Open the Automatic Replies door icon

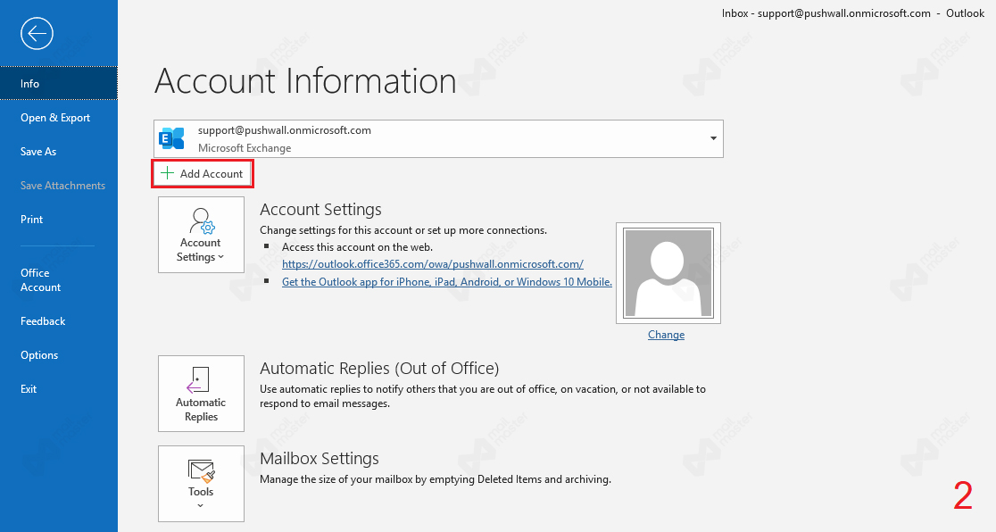pyautogui.click(x=197, y=379)
